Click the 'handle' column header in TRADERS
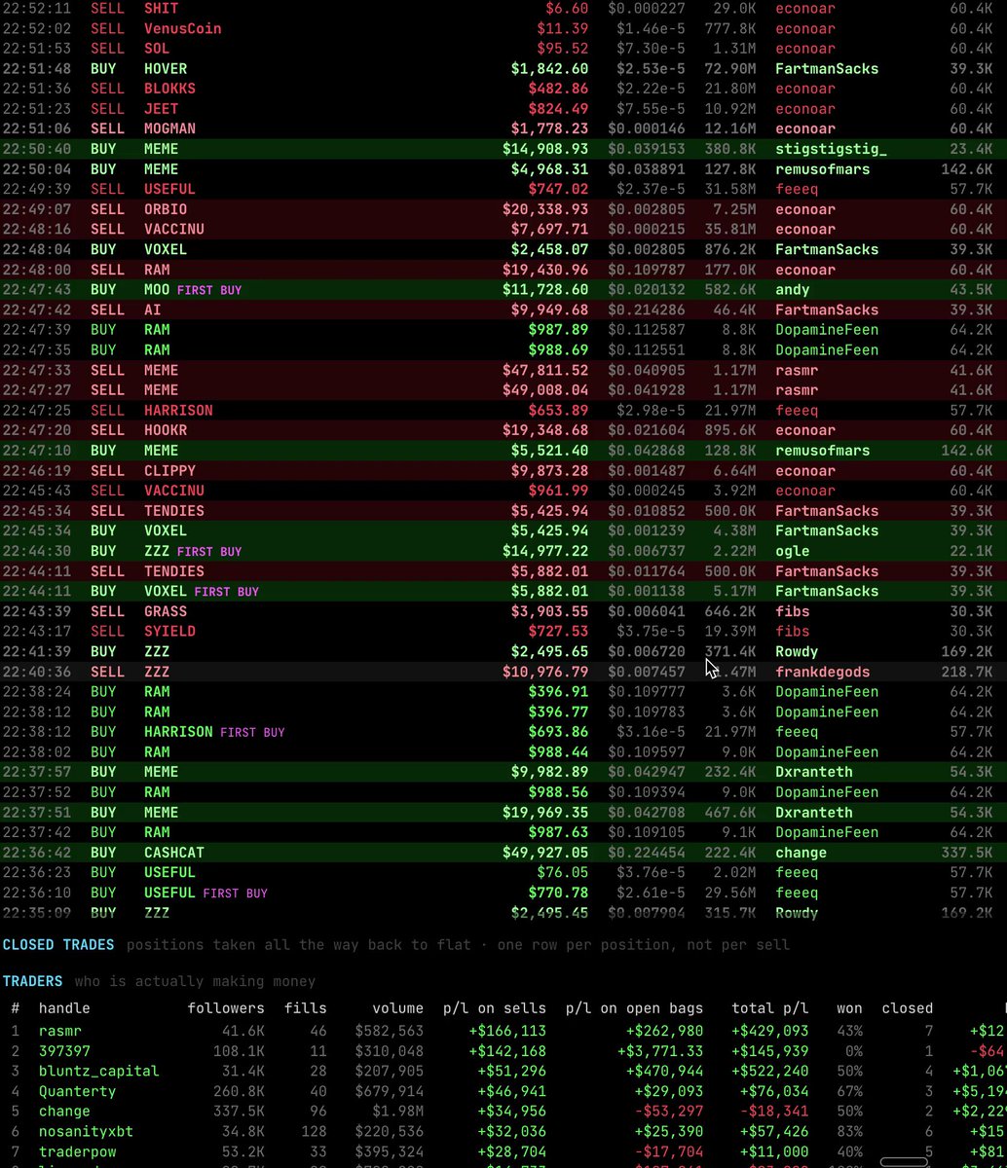 [64, 1008]
